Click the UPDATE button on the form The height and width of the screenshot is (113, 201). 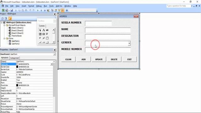point(99,59)
